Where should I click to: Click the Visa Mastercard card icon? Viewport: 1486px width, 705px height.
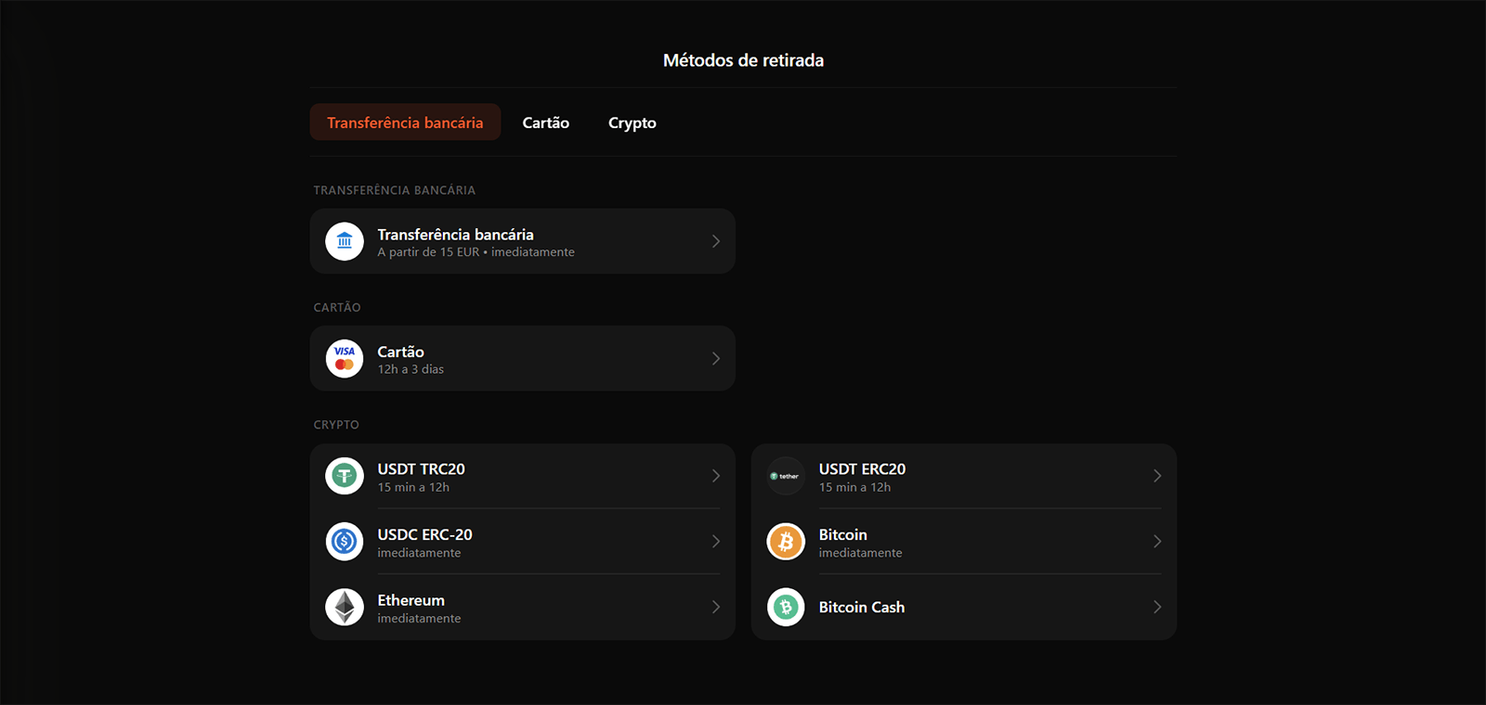[x=345, y=358]
